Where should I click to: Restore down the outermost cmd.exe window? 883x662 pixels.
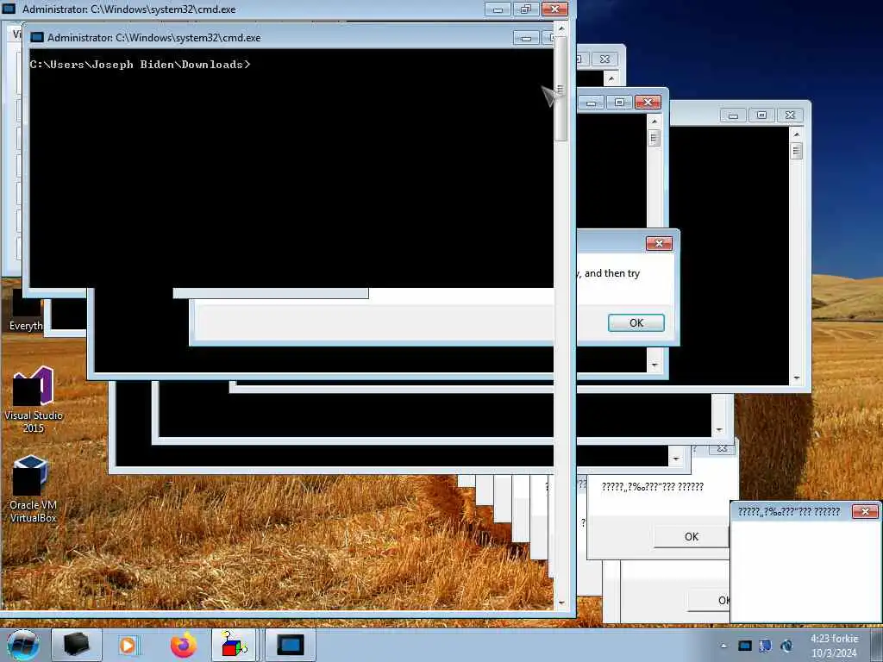click(525, 9)
